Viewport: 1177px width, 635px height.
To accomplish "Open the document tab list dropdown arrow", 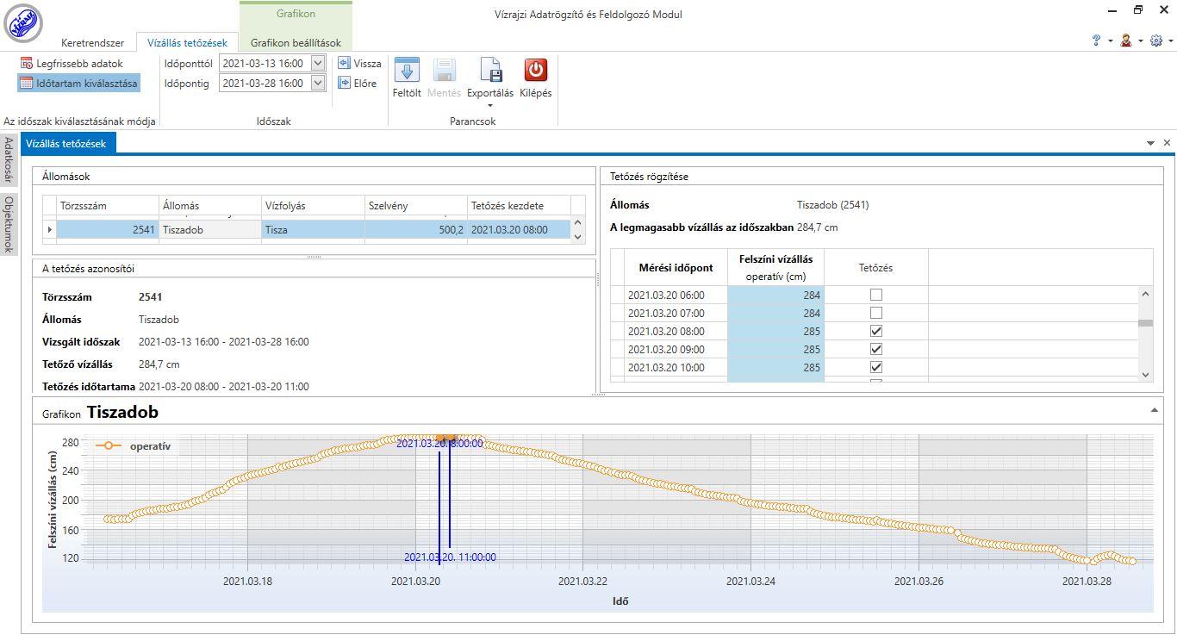I will click(x=1150, y=143).
